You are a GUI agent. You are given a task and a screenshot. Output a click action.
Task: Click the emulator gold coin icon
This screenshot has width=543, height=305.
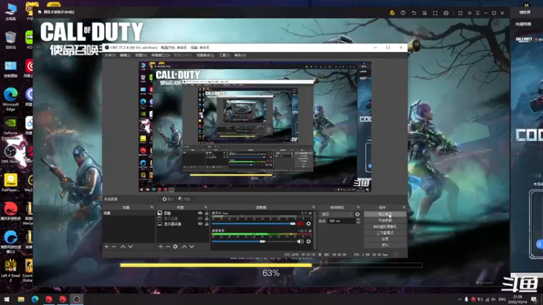(x=392, y=13)
